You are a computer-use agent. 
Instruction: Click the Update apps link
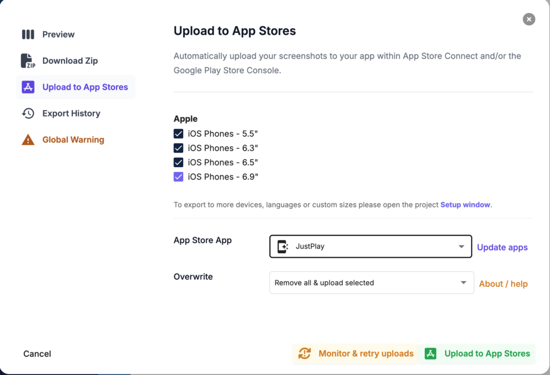click(502, 247)
